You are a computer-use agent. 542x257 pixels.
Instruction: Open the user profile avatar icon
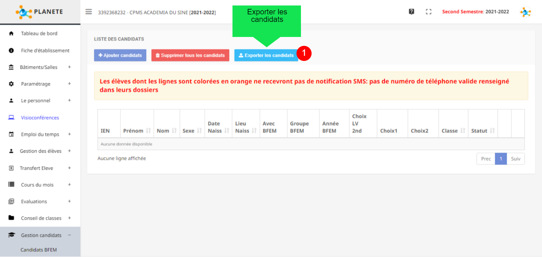(525, 12)
